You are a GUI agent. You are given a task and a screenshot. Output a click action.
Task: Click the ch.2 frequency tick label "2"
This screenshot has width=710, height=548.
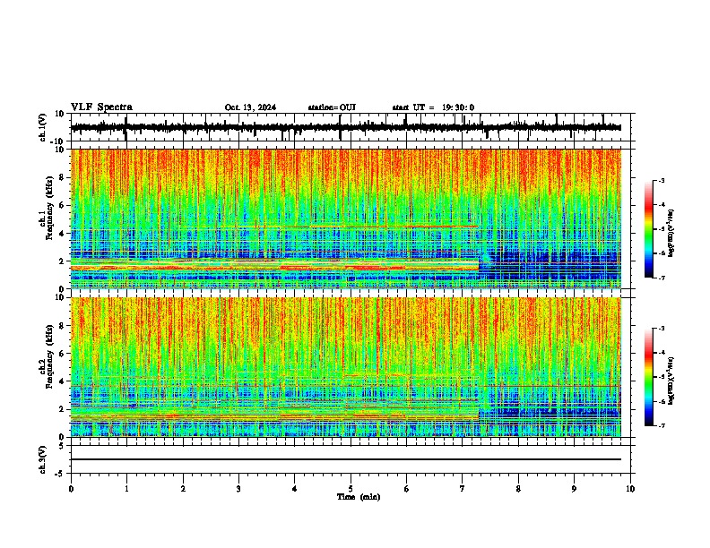(63, 409)
